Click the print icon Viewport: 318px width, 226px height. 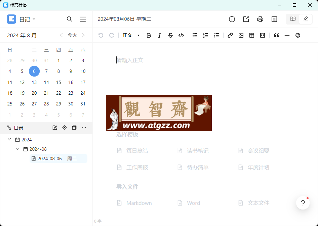[x=260, y=19]
